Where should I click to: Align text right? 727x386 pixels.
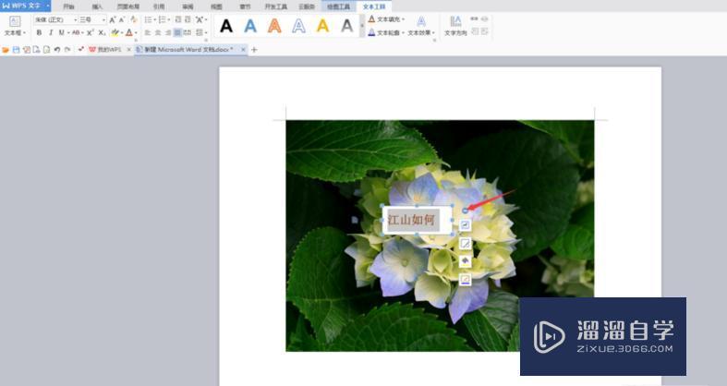point(167,33)
